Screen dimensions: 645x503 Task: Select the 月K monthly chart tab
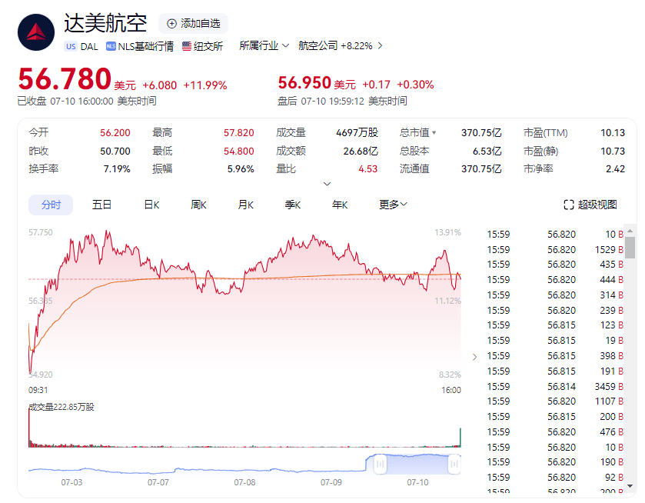[244, 205]
